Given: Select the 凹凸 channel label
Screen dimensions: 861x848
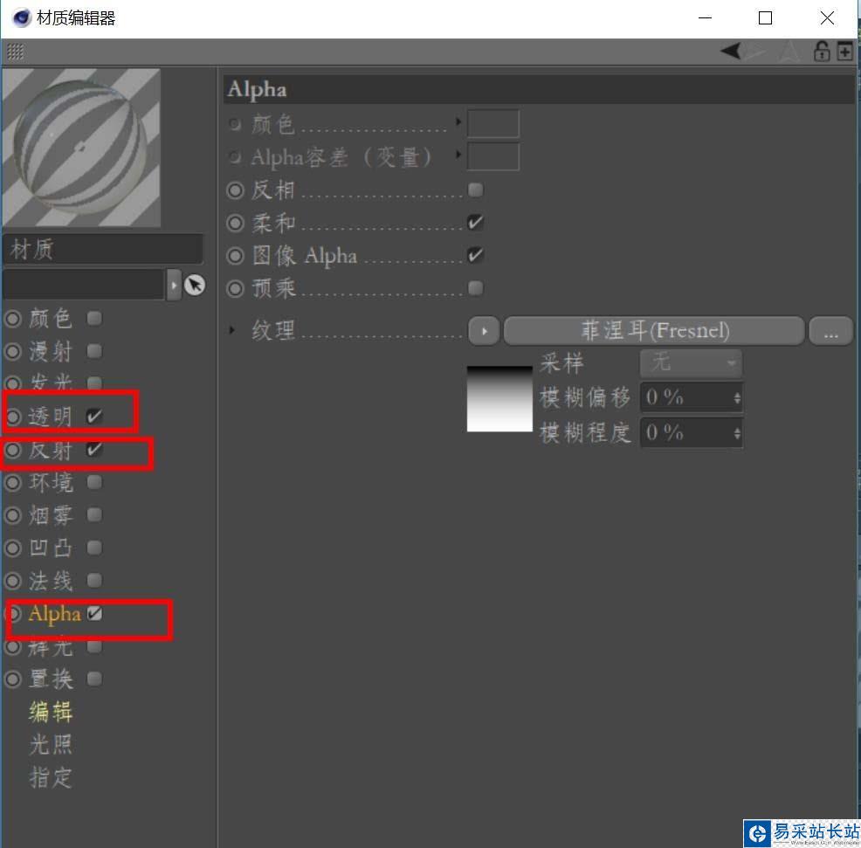Looking at the screenshot, I should pyautogui.click(x=51, y=548).
